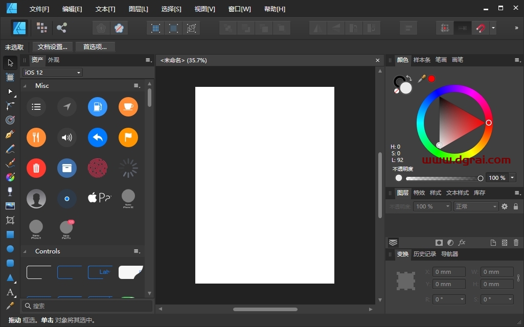
Task: Select the Rectangle shape tool
Action: click(10, 235)
